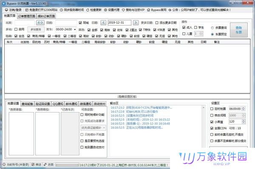Go to previous date arrow
Viewport: 255px width, 169px height.
click(103, 23)
